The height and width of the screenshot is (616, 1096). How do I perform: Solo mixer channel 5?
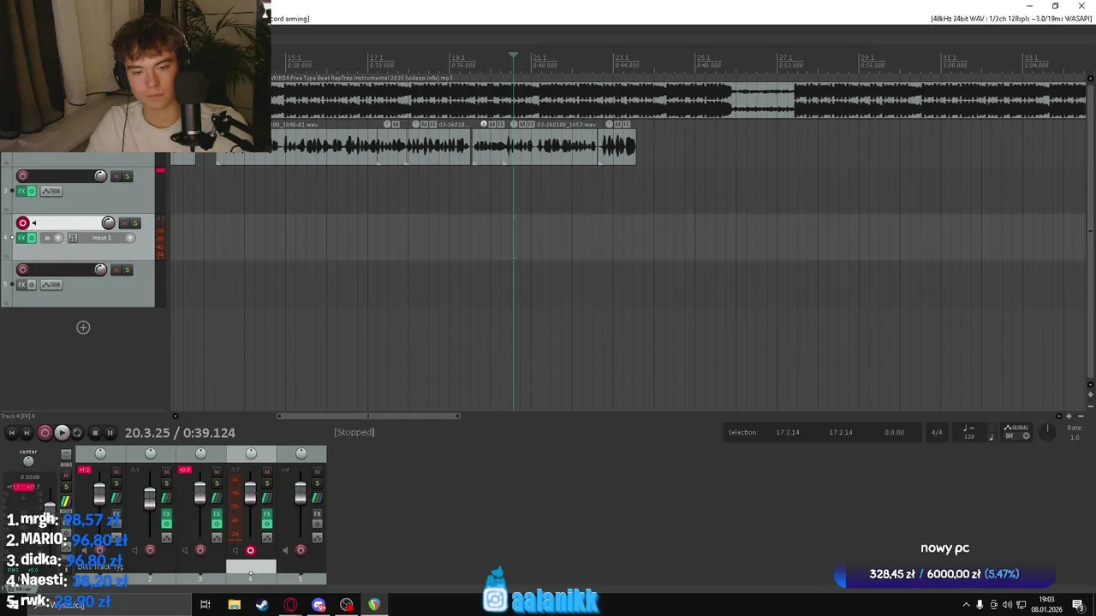pos(317,483)
